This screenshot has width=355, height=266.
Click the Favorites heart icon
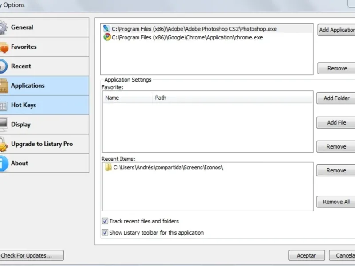(x=3, y=47)
